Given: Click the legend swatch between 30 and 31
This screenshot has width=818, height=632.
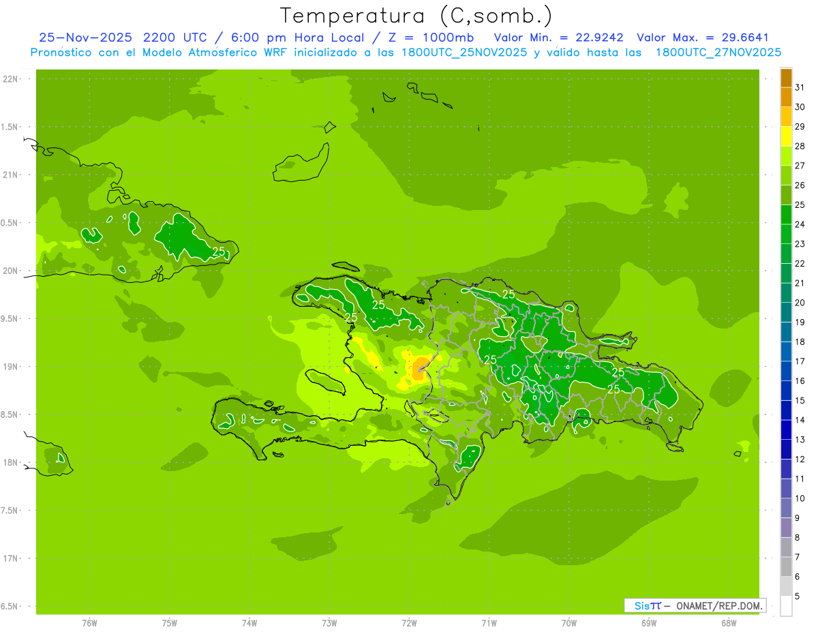Looking at the screenshot, I should point(786,97).
